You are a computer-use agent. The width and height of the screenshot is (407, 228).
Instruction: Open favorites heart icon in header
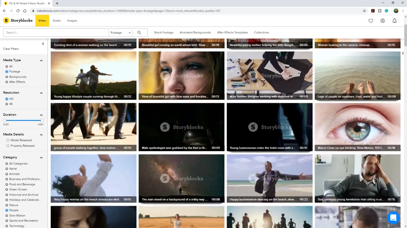pos(371,21)
